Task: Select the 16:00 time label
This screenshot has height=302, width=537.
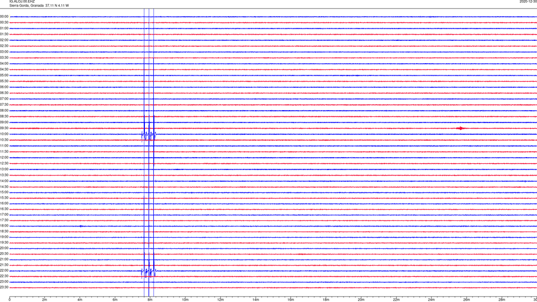Action: (x=4, y=204)
